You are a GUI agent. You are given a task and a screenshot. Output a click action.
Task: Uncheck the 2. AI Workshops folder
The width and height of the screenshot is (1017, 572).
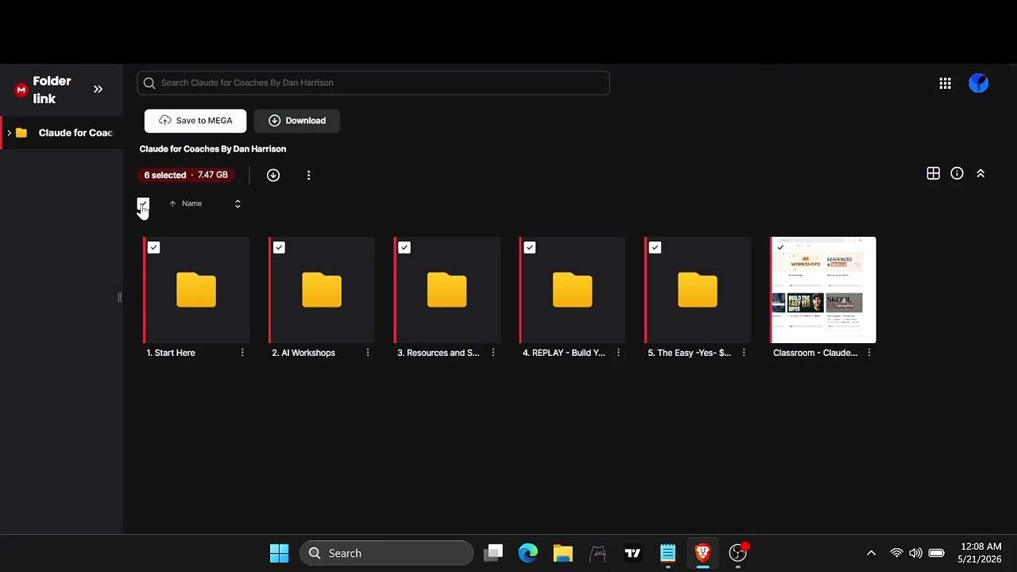[x=279, y=248]
